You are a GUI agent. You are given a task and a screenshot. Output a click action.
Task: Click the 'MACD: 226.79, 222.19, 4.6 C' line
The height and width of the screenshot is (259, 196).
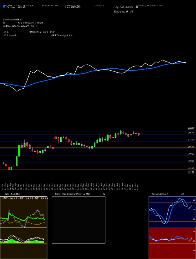[20, 26]
